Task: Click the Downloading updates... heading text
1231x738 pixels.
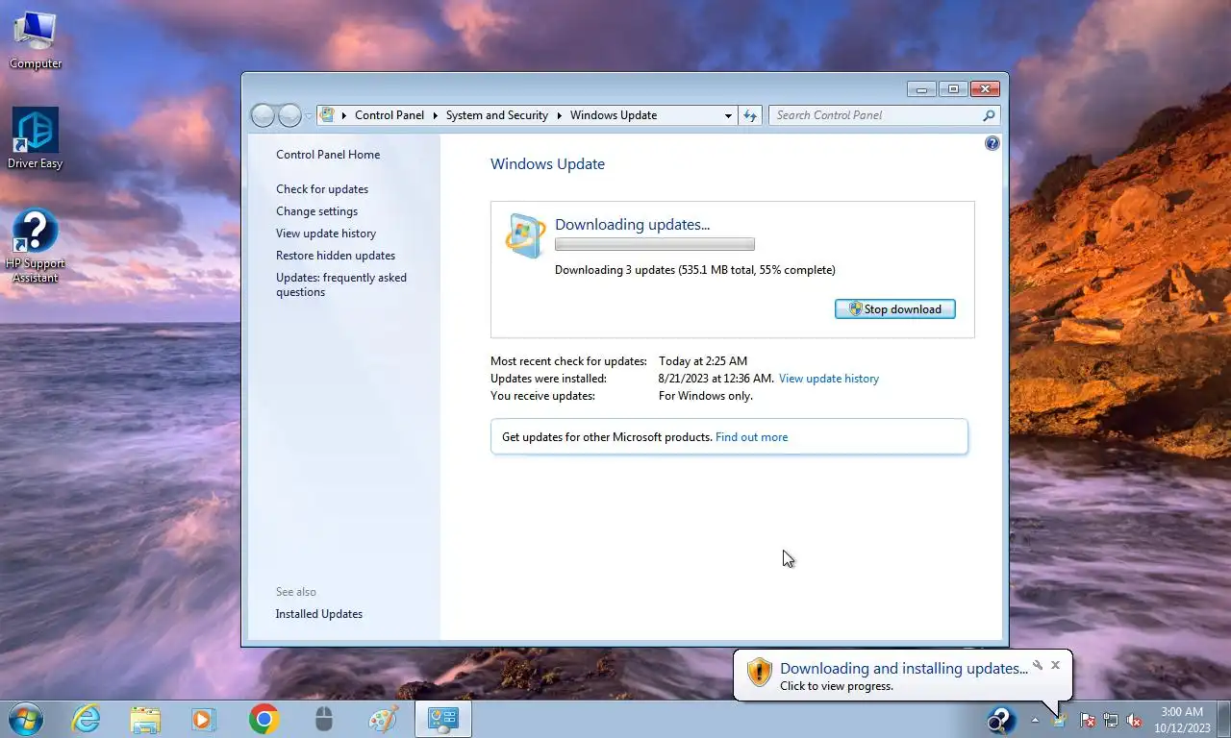Action: tap(632, 225)
